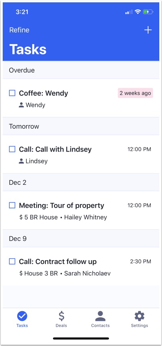The image size is (162, 346).
Task: Mark Contract follow up call complete
Action: (x=12, y=261)
